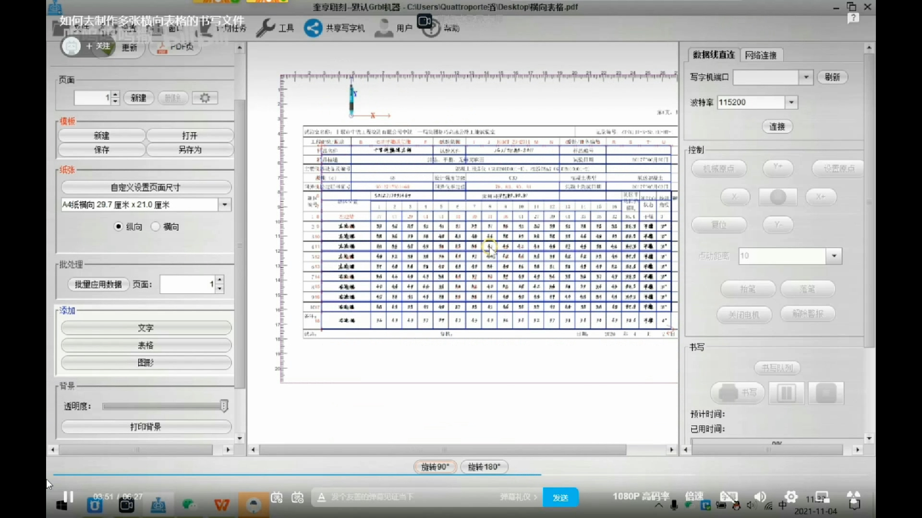Open the 用户 user menu
Image resolution: width=922 pixels, height=518 pixels.
[393, 28]
